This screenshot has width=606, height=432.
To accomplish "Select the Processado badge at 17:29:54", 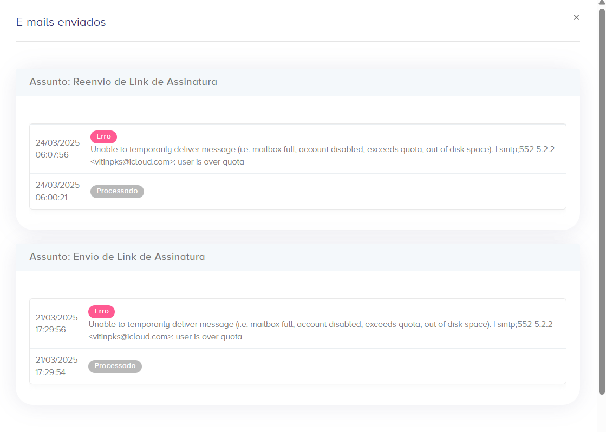I will tap(115, 366).
